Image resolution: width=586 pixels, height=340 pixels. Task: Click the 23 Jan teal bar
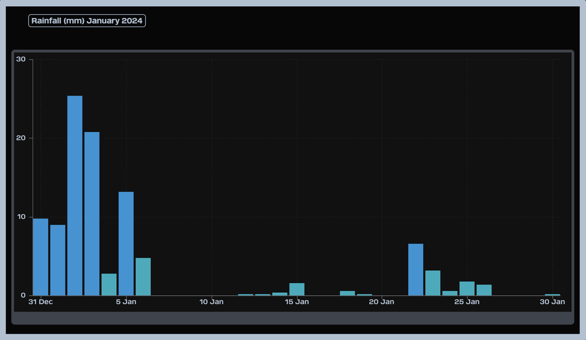coord(433,283)
